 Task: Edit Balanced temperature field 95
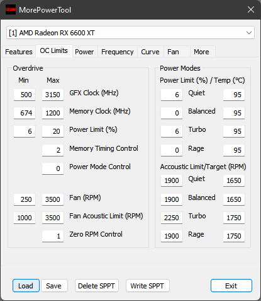(x=234, y=113)
